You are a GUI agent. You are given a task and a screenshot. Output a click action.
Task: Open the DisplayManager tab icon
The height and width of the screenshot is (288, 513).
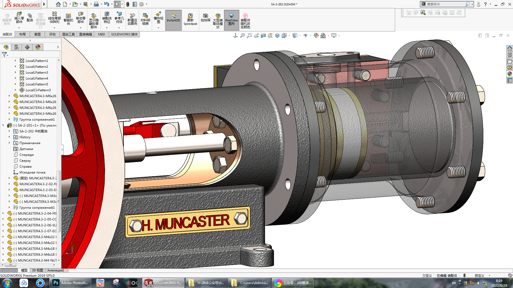(x=38, y=47)
